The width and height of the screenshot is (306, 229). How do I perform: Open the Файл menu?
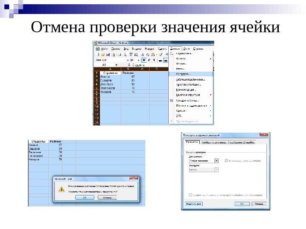(105, 49)
